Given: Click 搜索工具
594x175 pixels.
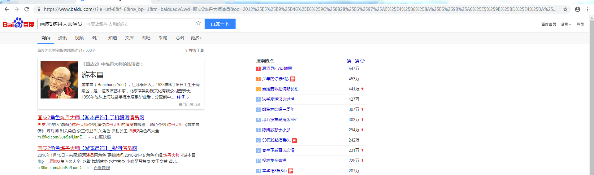Looking at the screenshot, I should pos(196,50).
